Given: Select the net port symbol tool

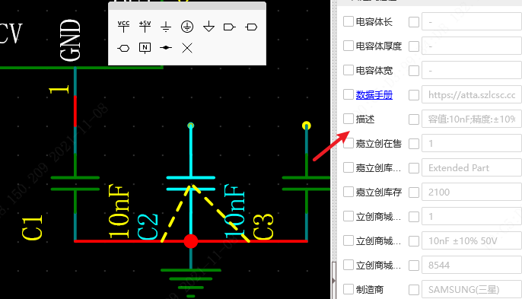Looking at the screenshot, I should click(x=230, y=27).
